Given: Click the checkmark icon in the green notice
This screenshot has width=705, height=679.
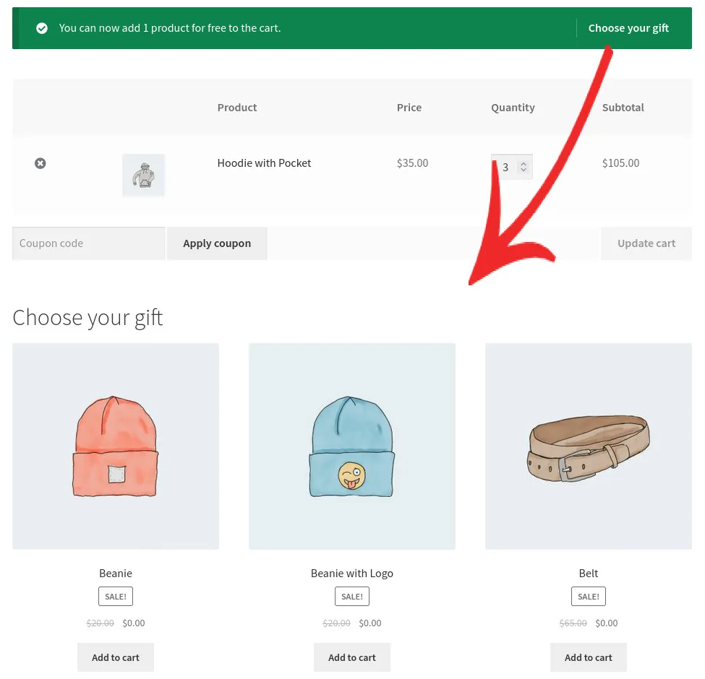Looking at the screenshot, I should [x=42, y=28].
